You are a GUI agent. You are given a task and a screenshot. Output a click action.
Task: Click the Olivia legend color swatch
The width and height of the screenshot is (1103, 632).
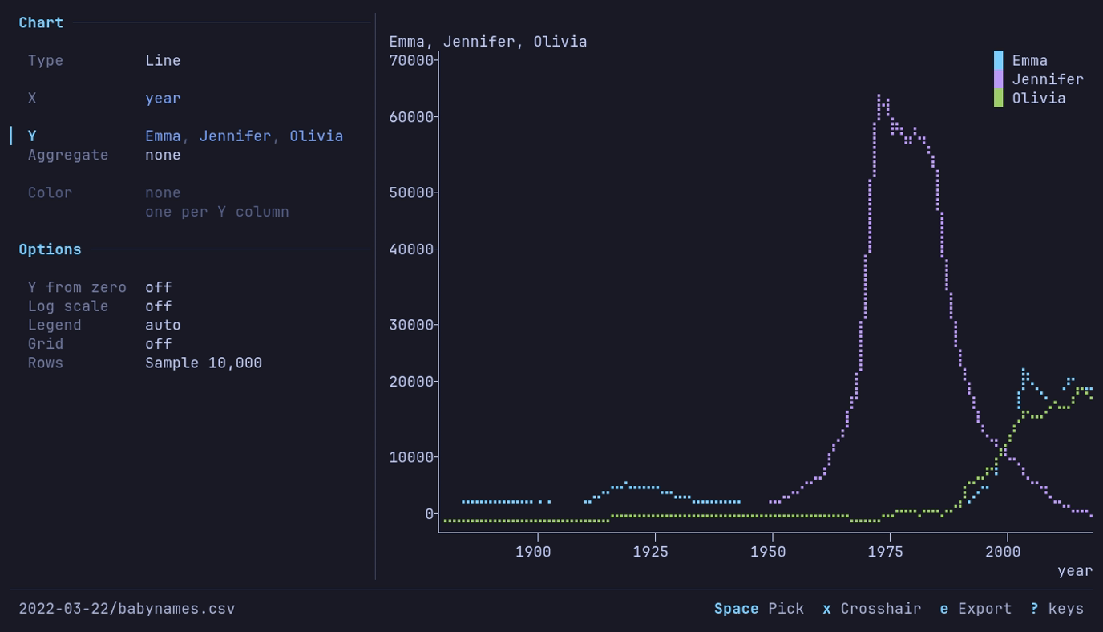click(x=998, y=98)
